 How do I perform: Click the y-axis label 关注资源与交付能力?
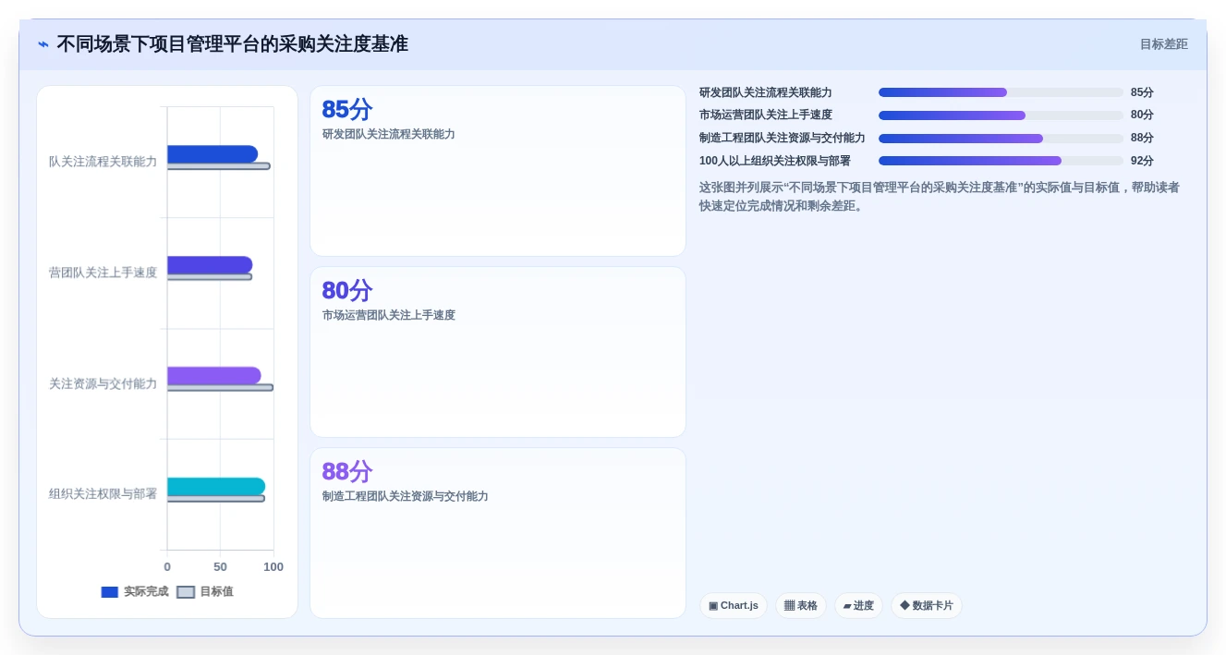pos(103,383)
